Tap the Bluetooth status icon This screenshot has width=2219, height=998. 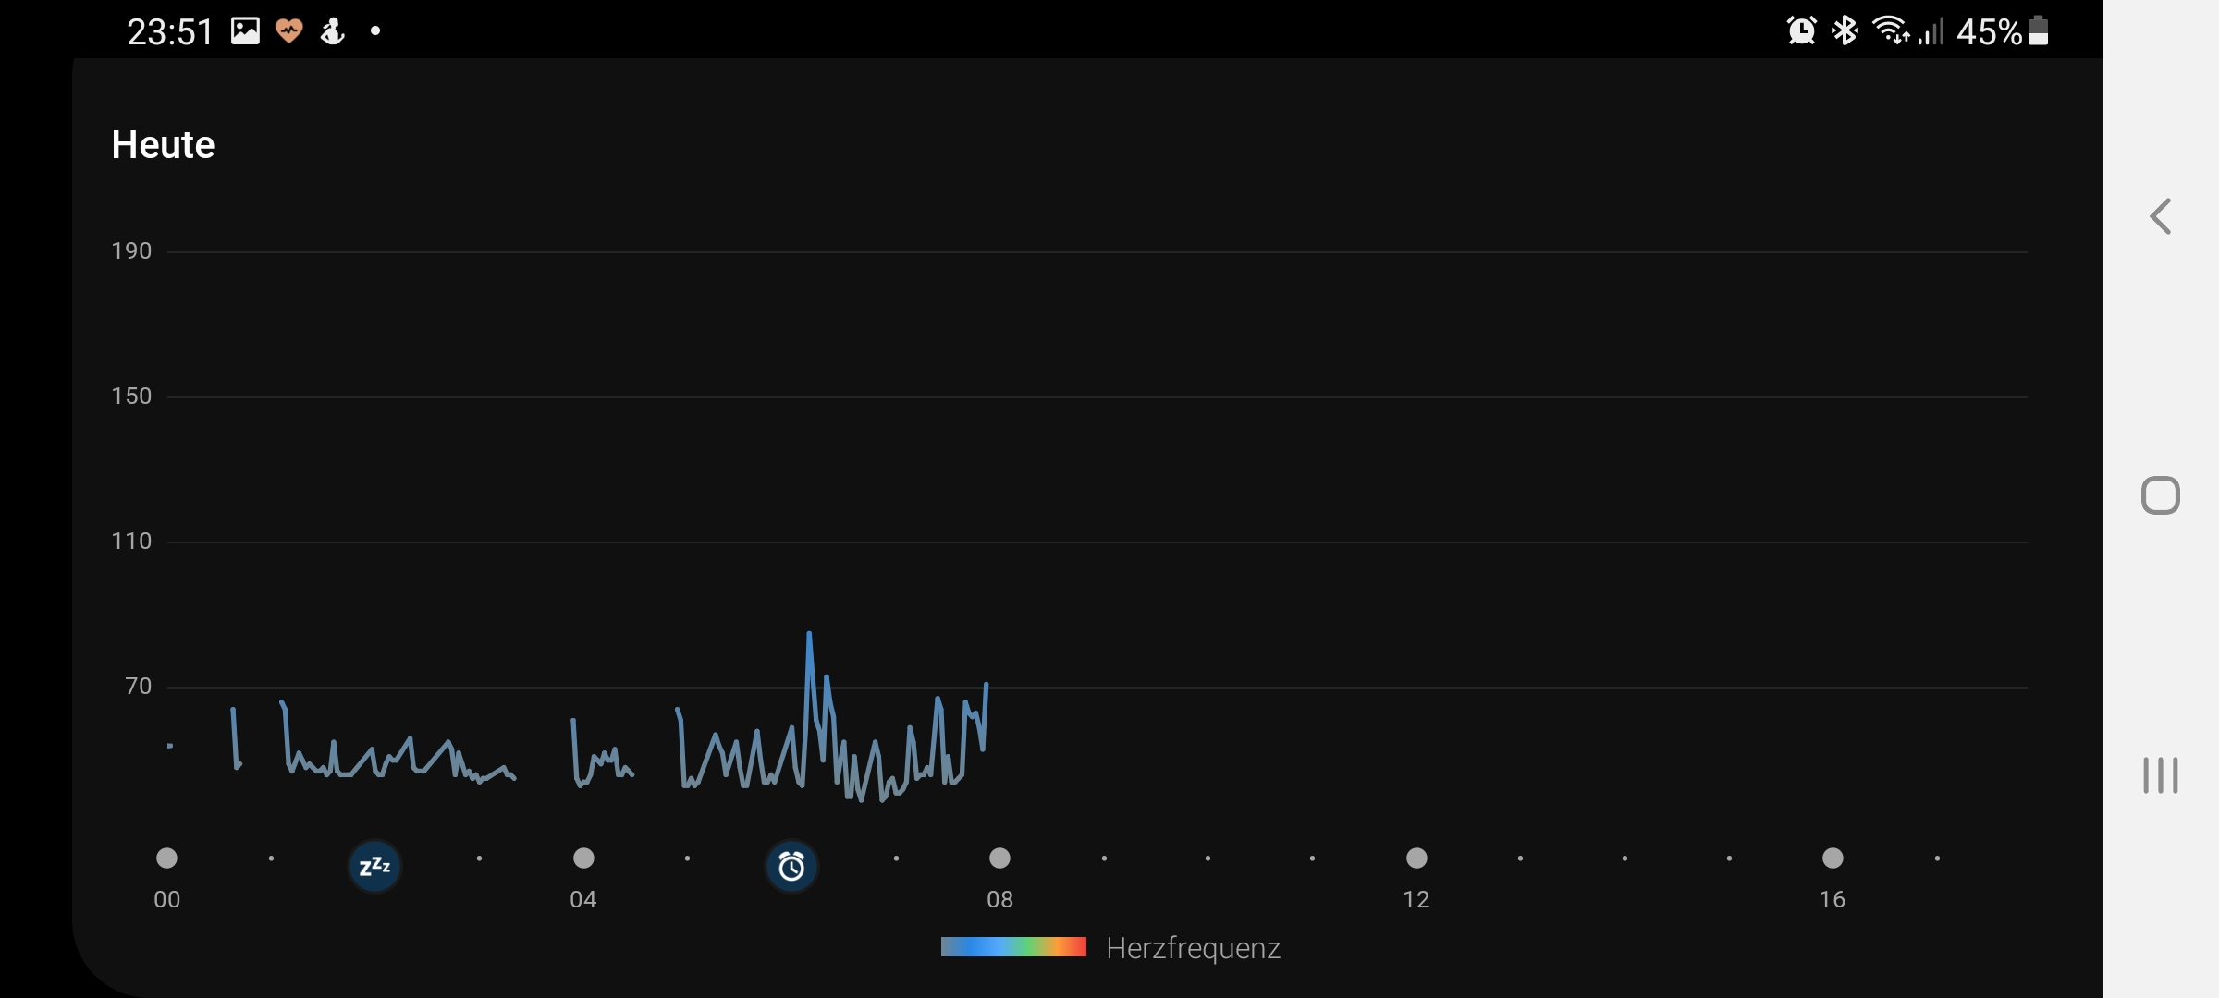pos(1845,31)
